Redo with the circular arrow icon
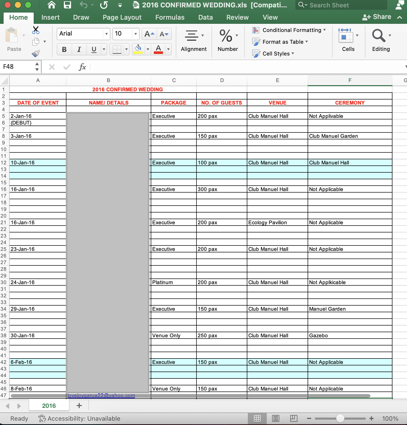 [104, 5]
